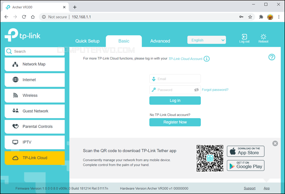Toggle password visibility eye icon
Image resolution: width=285 pixels, height=194 pixels.
coord(196,90)
